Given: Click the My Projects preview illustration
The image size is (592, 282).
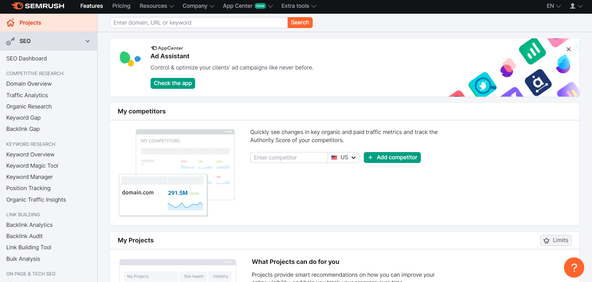Looking at the screenshot, I should click(x=178, y=270).
